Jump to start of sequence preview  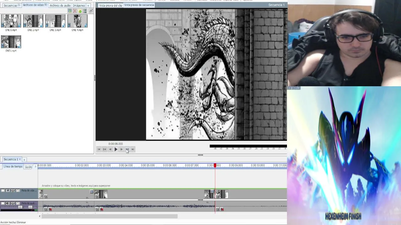99,149
